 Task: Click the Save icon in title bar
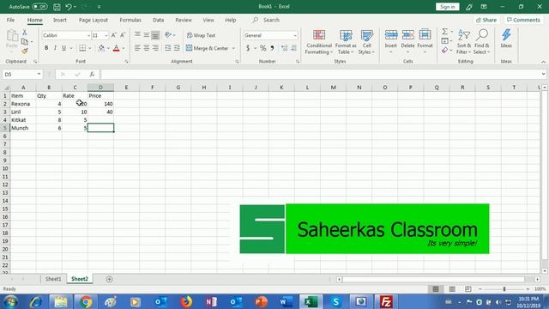pos(57,7)
